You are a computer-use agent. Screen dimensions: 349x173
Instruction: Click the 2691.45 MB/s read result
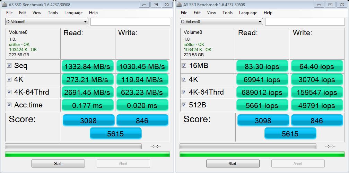point(88,92)
